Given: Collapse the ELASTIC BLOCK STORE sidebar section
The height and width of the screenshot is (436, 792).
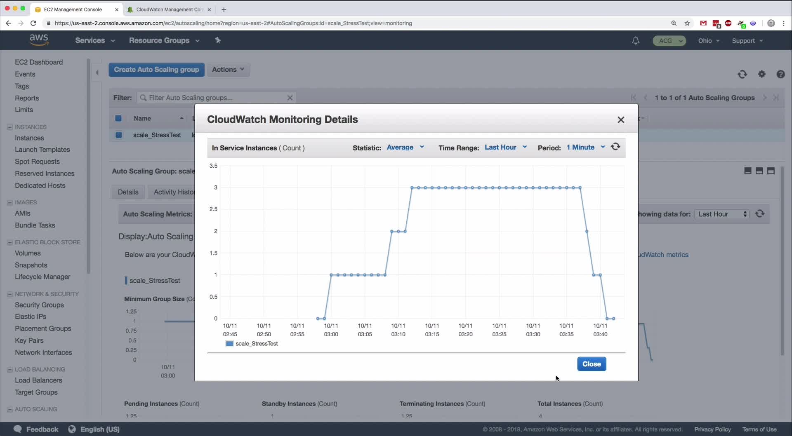Looking at the screenshot, I should coord(9,242).
